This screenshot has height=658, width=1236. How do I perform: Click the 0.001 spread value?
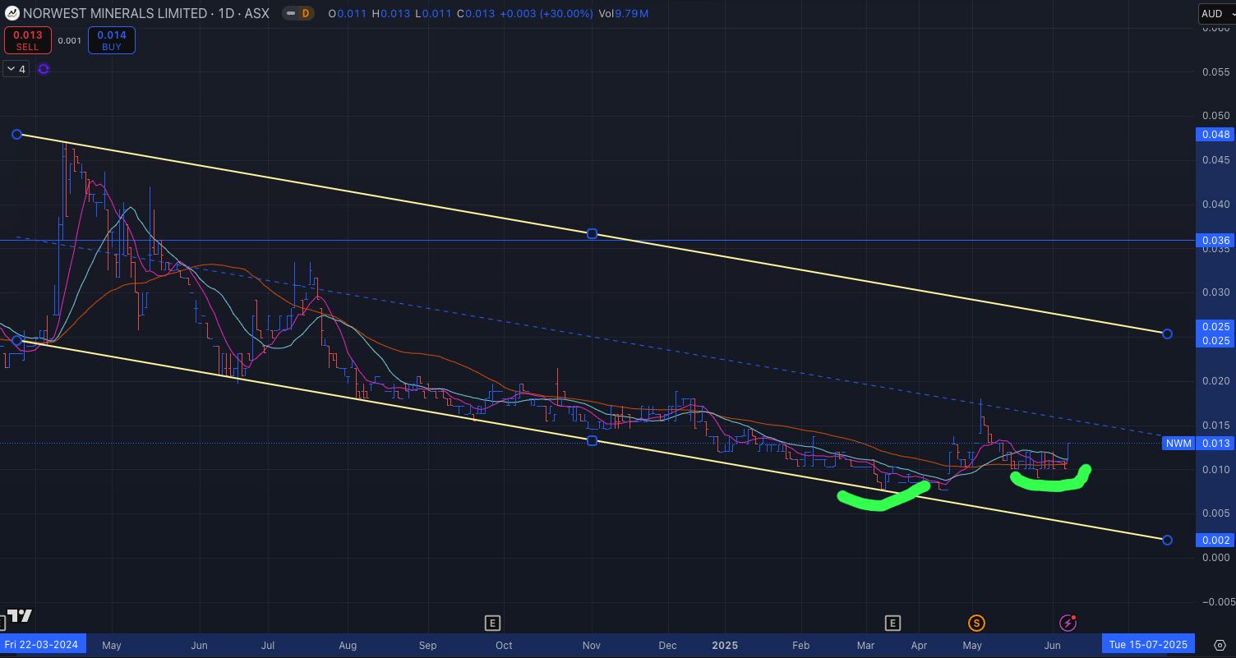click(70, 40)
